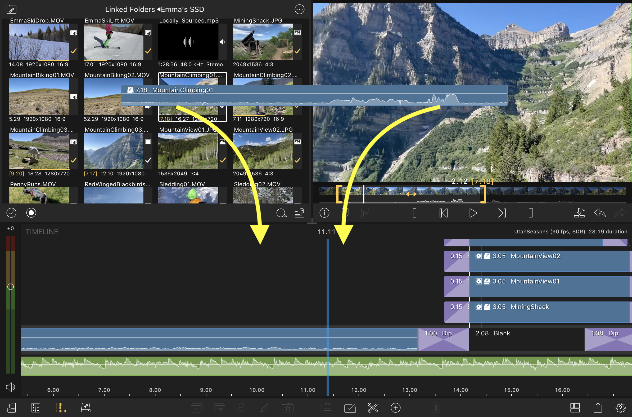Screen dimensions: 632x417
Task: Toggle the checkmark filter in library
Action: pyautogui.click(x=11, y=213)
